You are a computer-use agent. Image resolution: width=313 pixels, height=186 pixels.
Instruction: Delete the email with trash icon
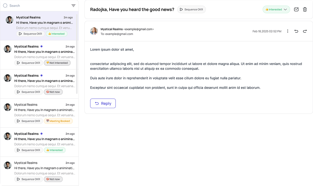point(305,9)
